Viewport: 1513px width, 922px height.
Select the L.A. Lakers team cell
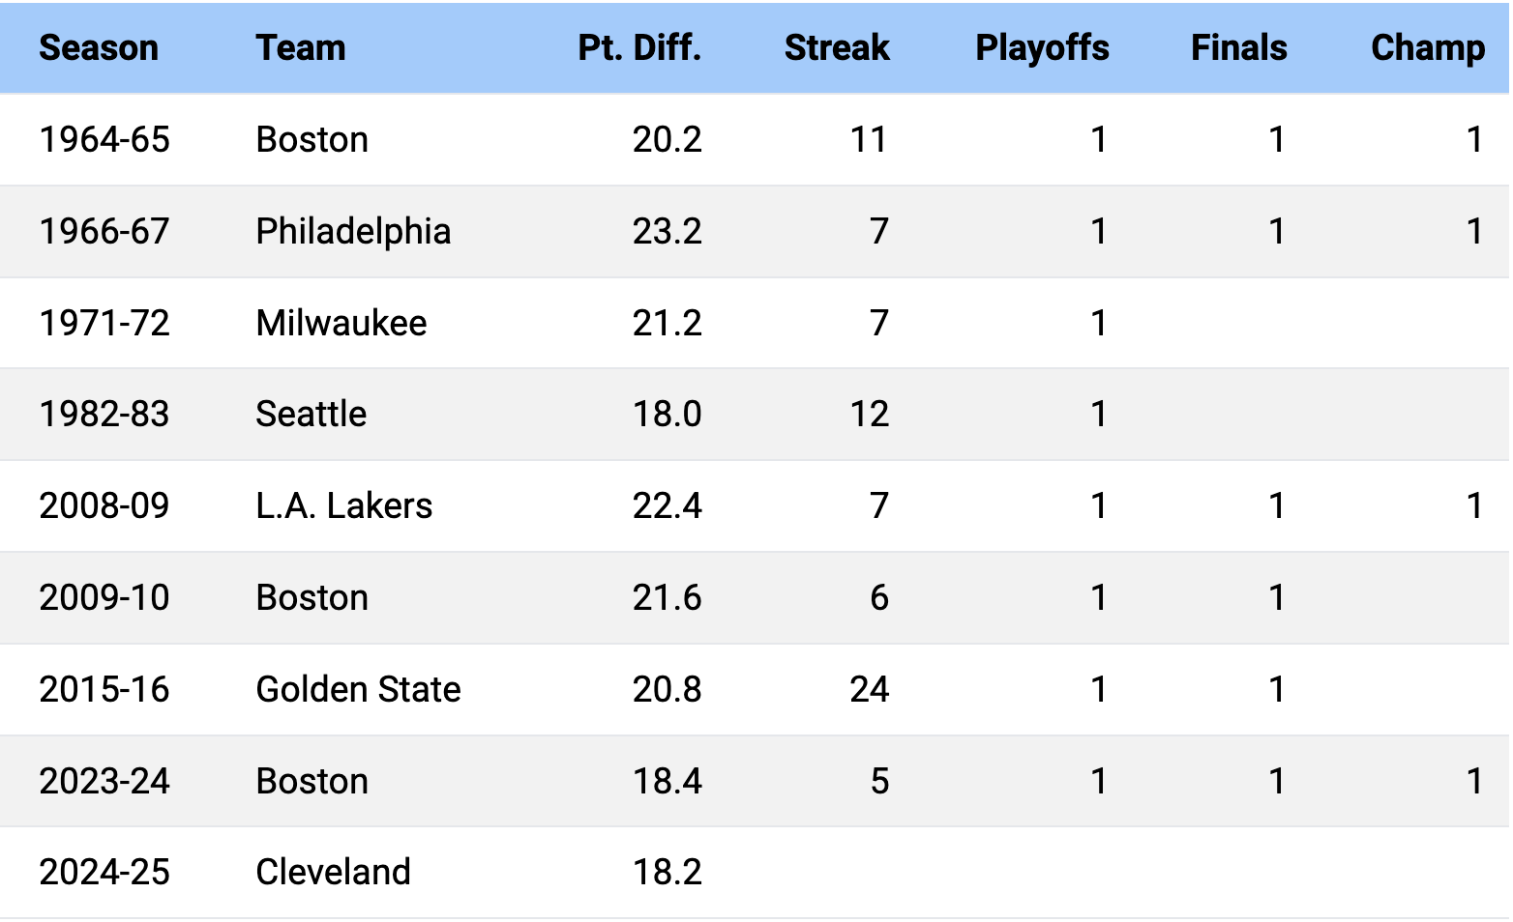click(x=343, y=505)
